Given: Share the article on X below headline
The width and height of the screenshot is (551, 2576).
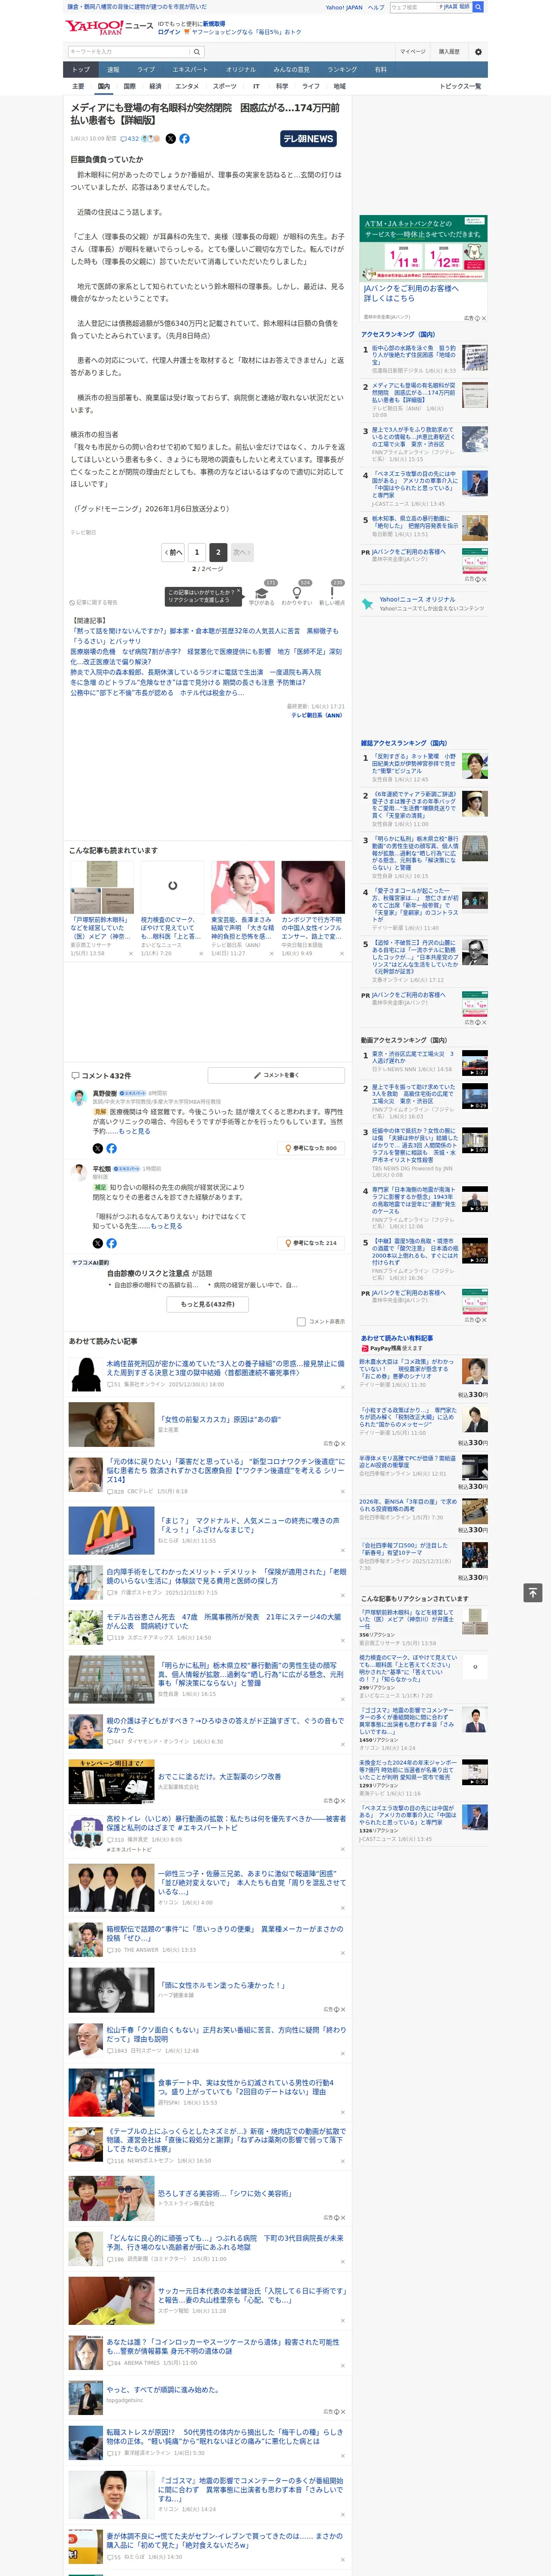Looking at the screenshot, I should point(171,139).
